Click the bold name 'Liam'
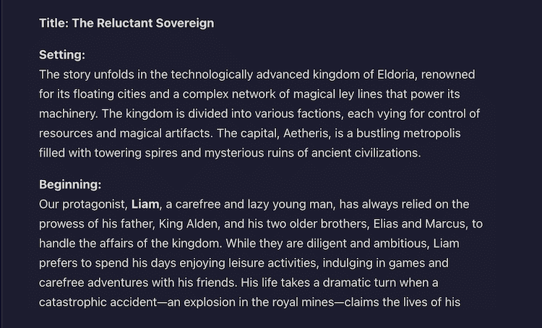The width and height of the screenshot is (542, 328). tap(145, 204)
